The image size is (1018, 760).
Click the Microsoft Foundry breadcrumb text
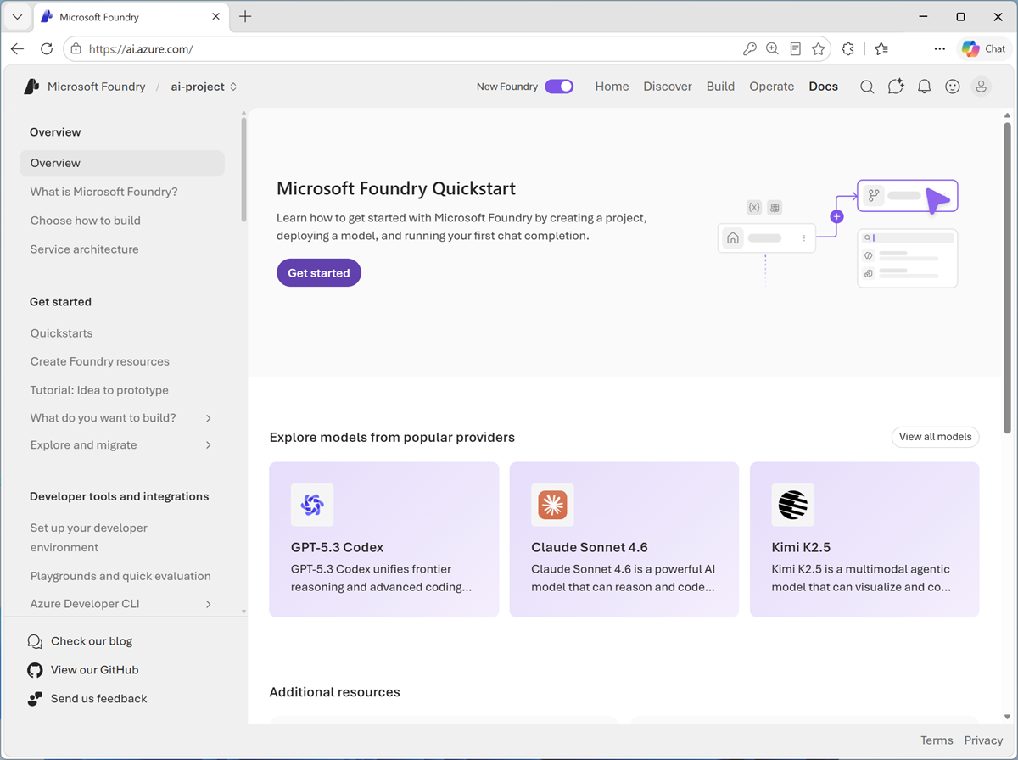[96, 87]
